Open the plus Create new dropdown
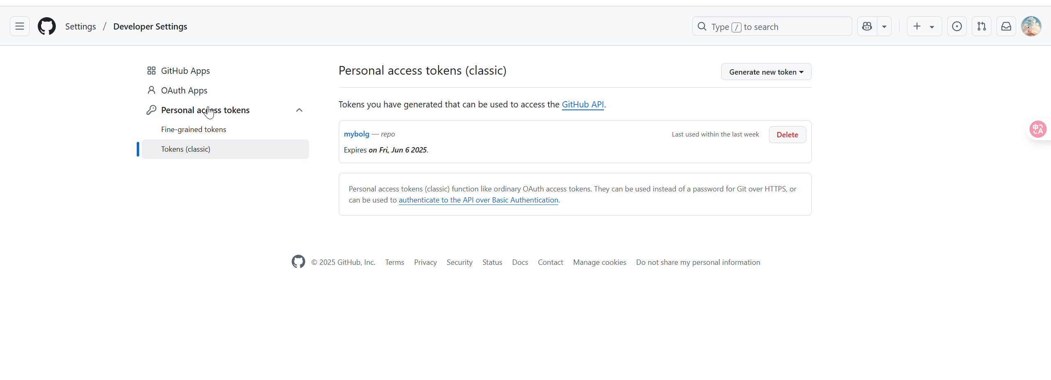The height and width of the screenshot is (380, 1051). [x=924, y=27]
